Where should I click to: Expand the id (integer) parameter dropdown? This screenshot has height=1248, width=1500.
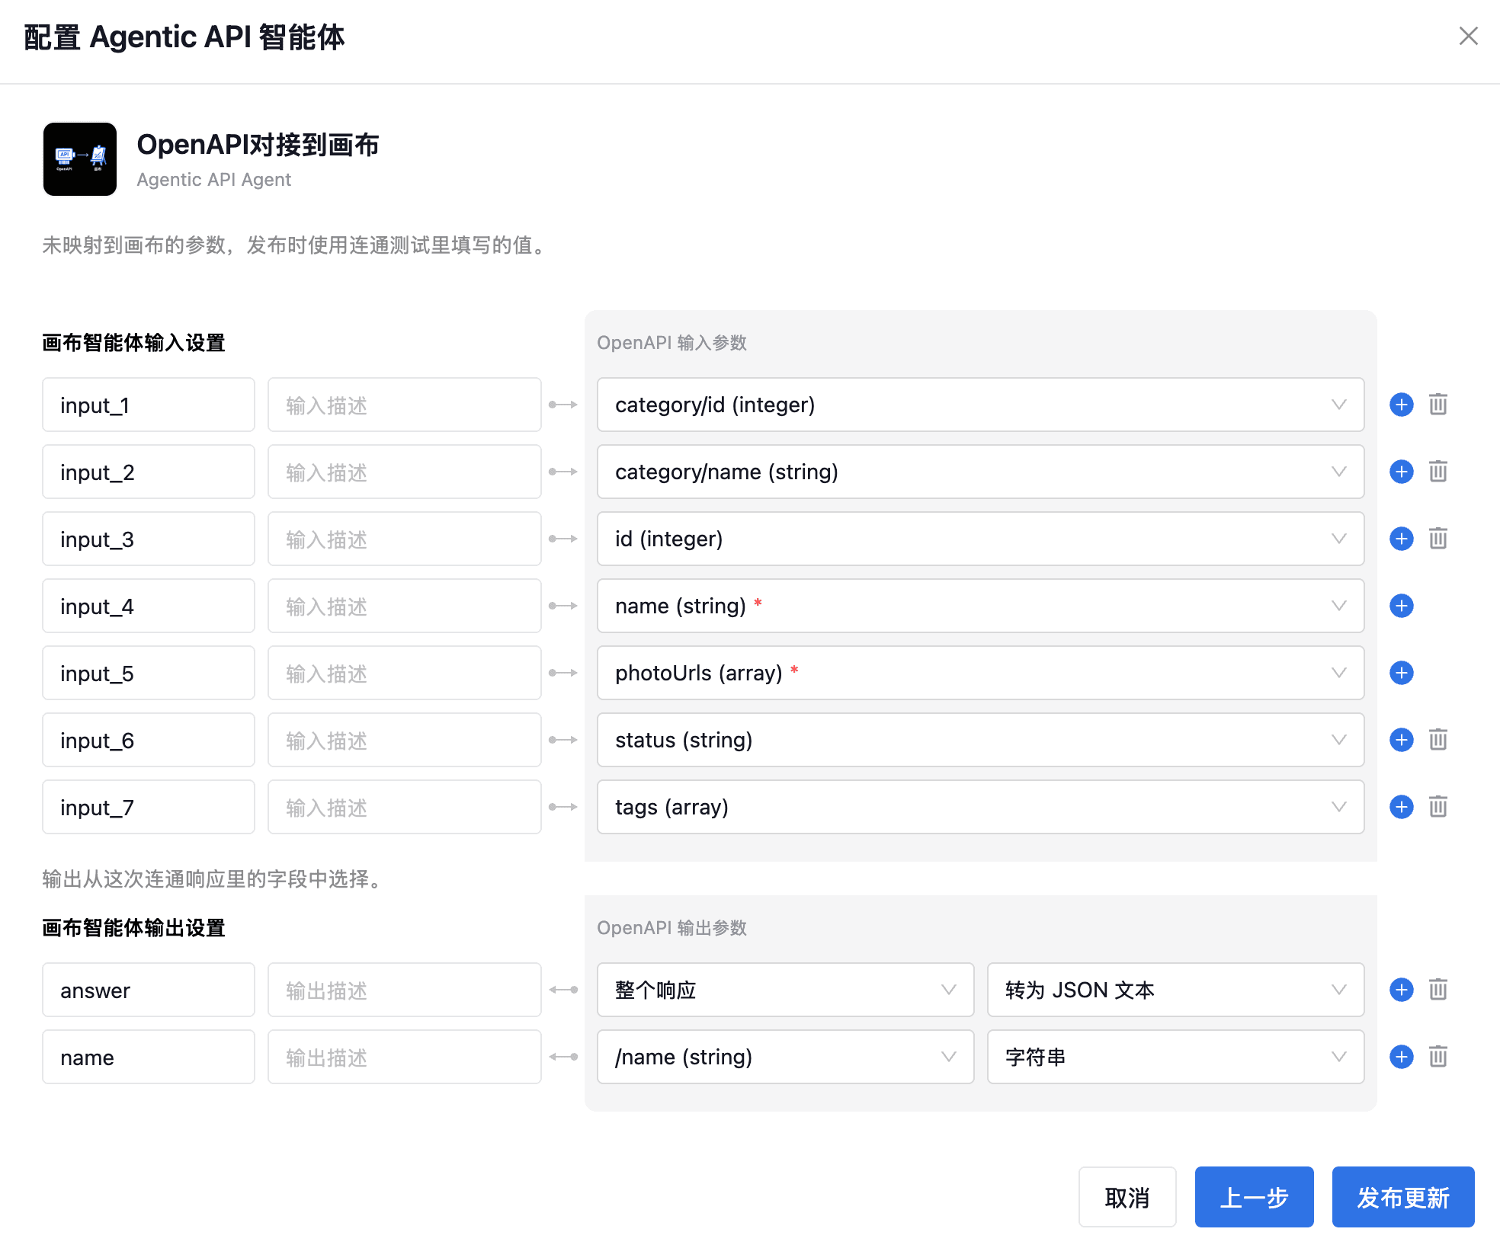click(x=980, y=539)
